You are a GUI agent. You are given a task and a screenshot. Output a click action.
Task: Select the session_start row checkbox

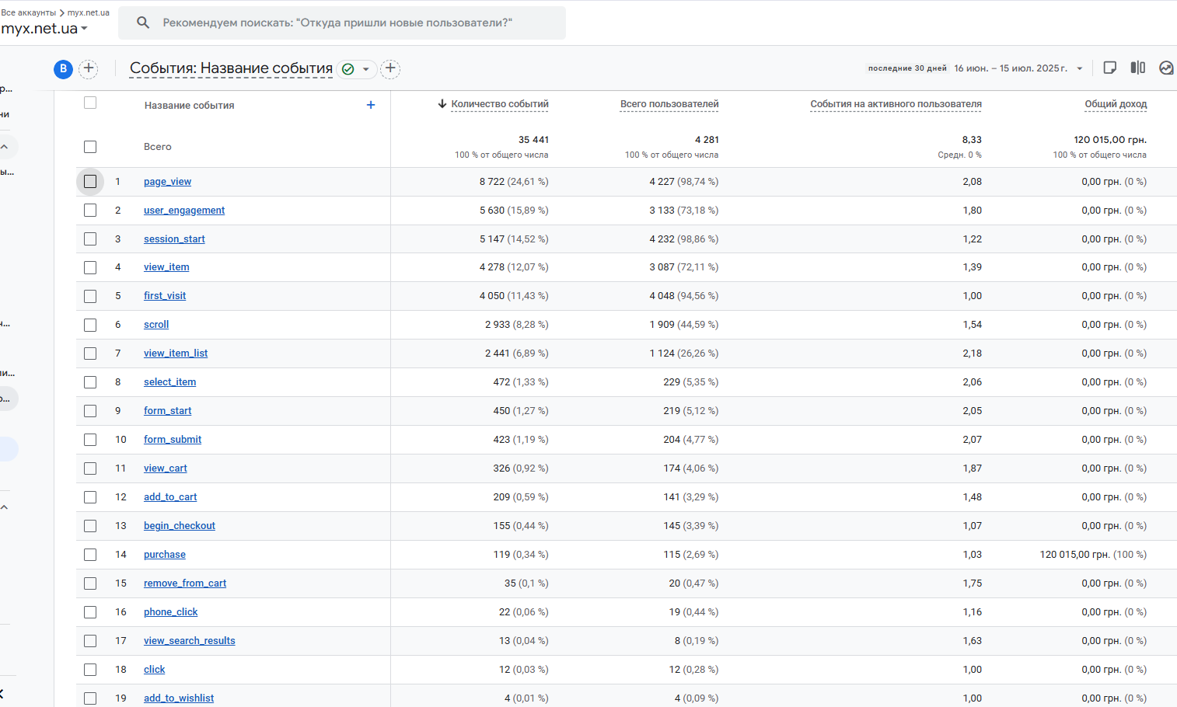(90, 239)
